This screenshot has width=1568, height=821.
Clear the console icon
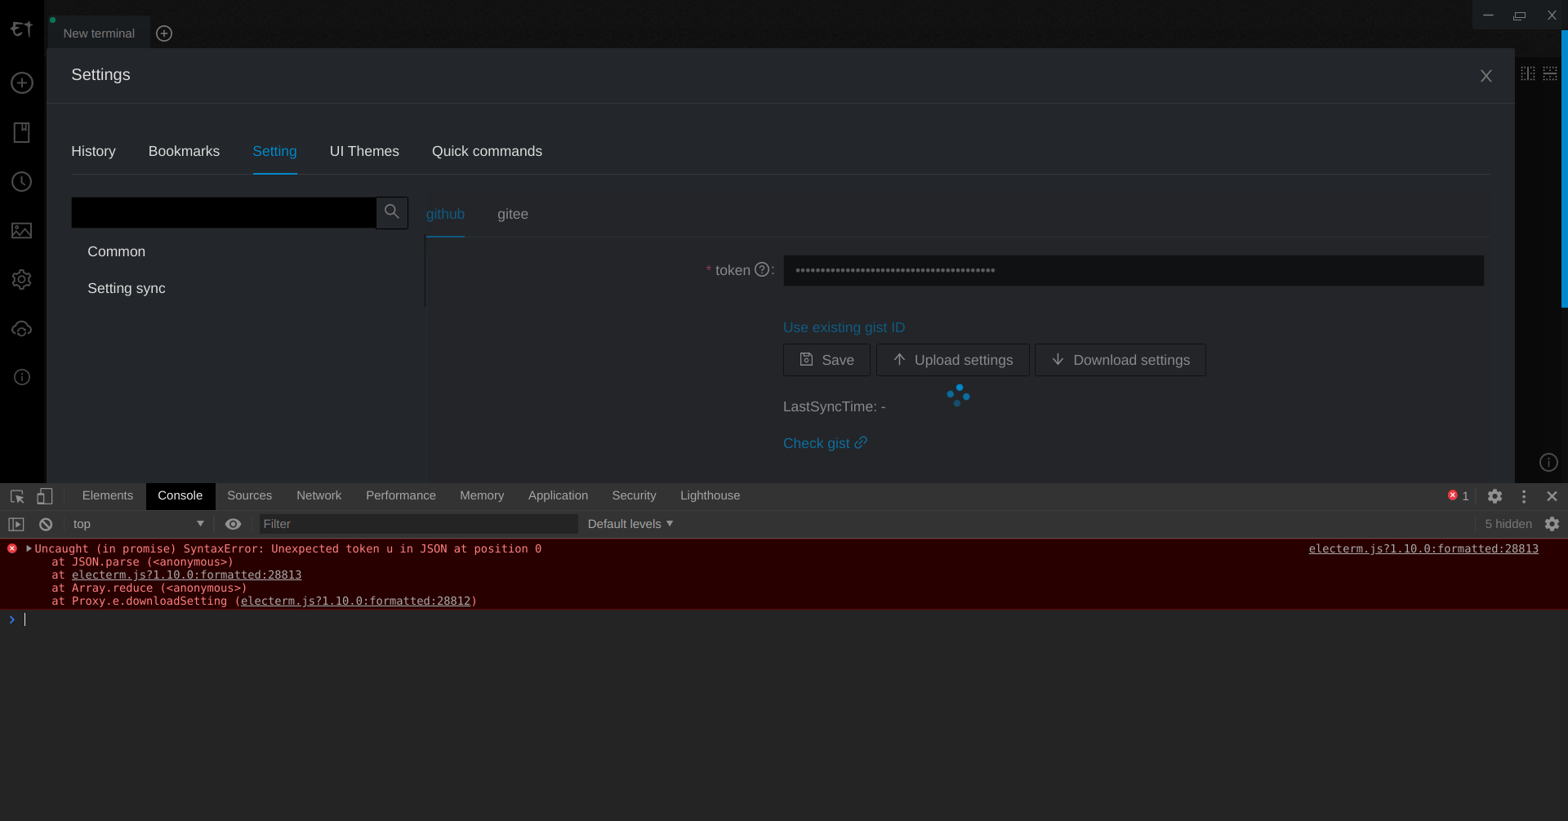(x=46, y=525)
